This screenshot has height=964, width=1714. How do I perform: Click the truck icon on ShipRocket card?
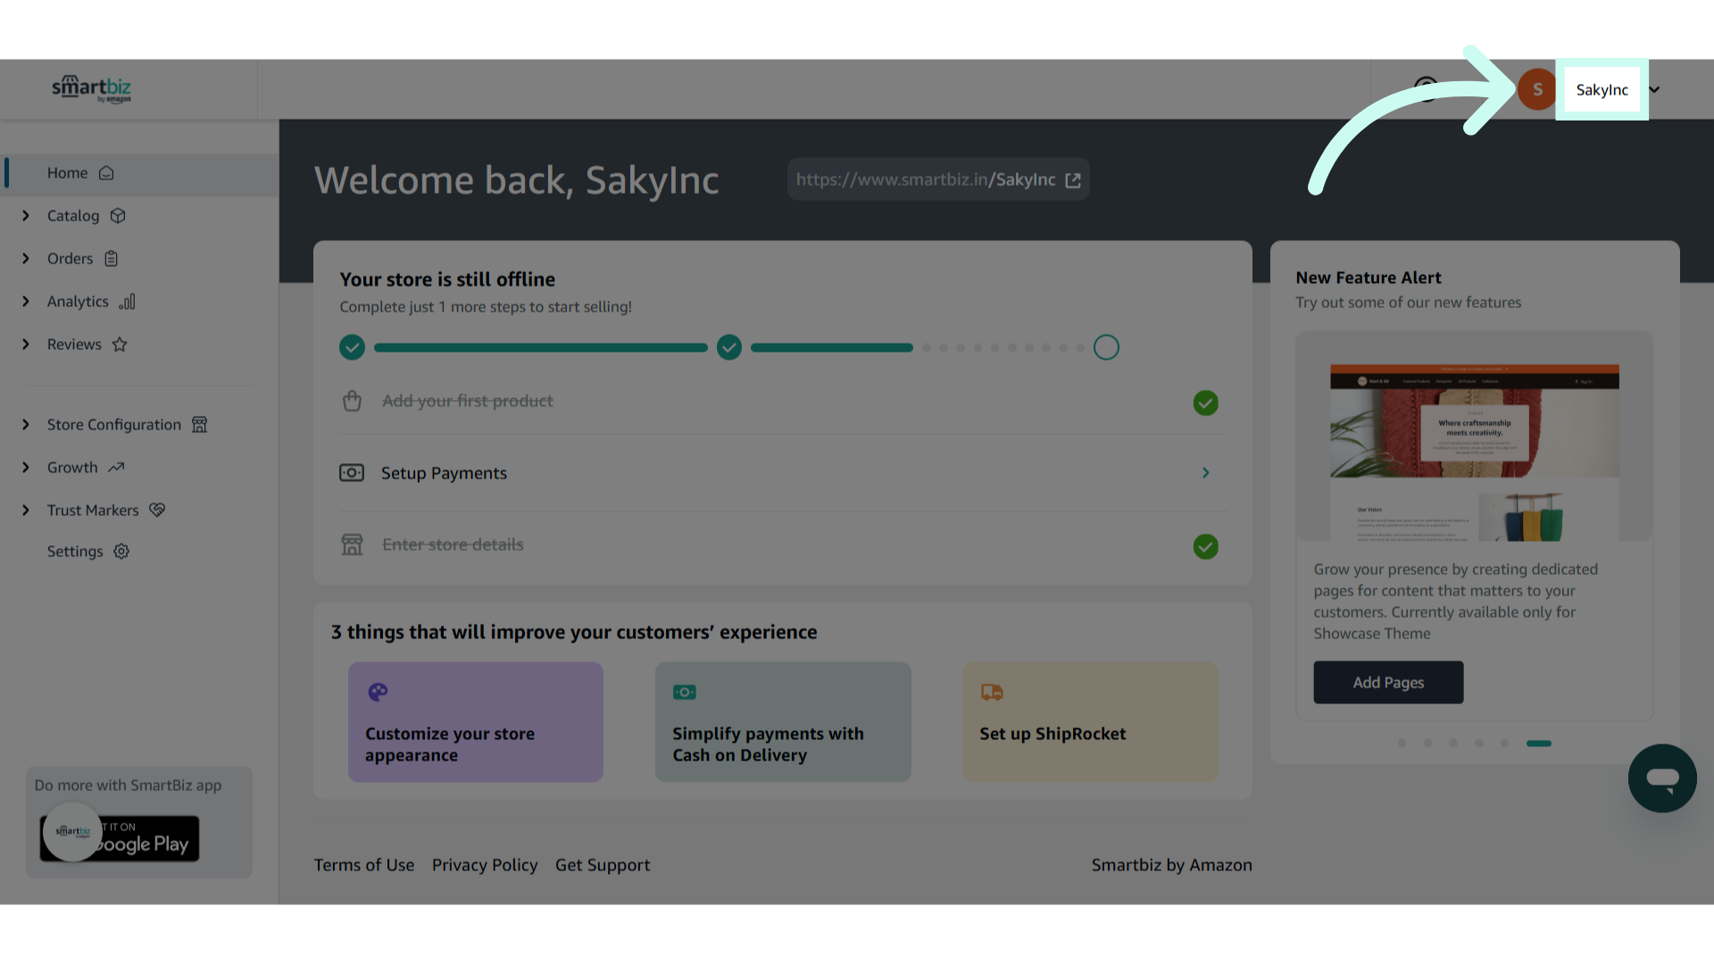pyautogui.click(x=992, y=692)
